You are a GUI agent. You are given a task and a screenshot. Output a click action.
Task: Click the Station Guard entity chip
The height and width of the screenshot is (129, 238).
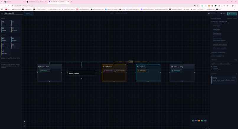pyautogui.click(x=109, y=71)
